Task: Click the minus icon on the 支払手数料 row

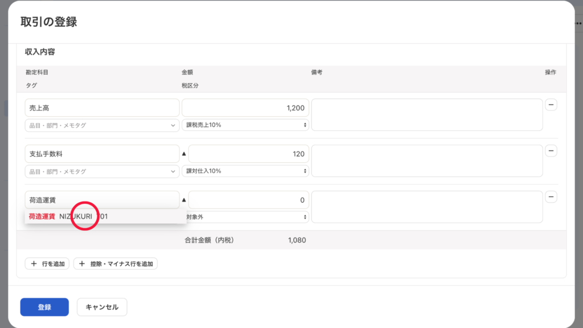Action: coord(551,151)
